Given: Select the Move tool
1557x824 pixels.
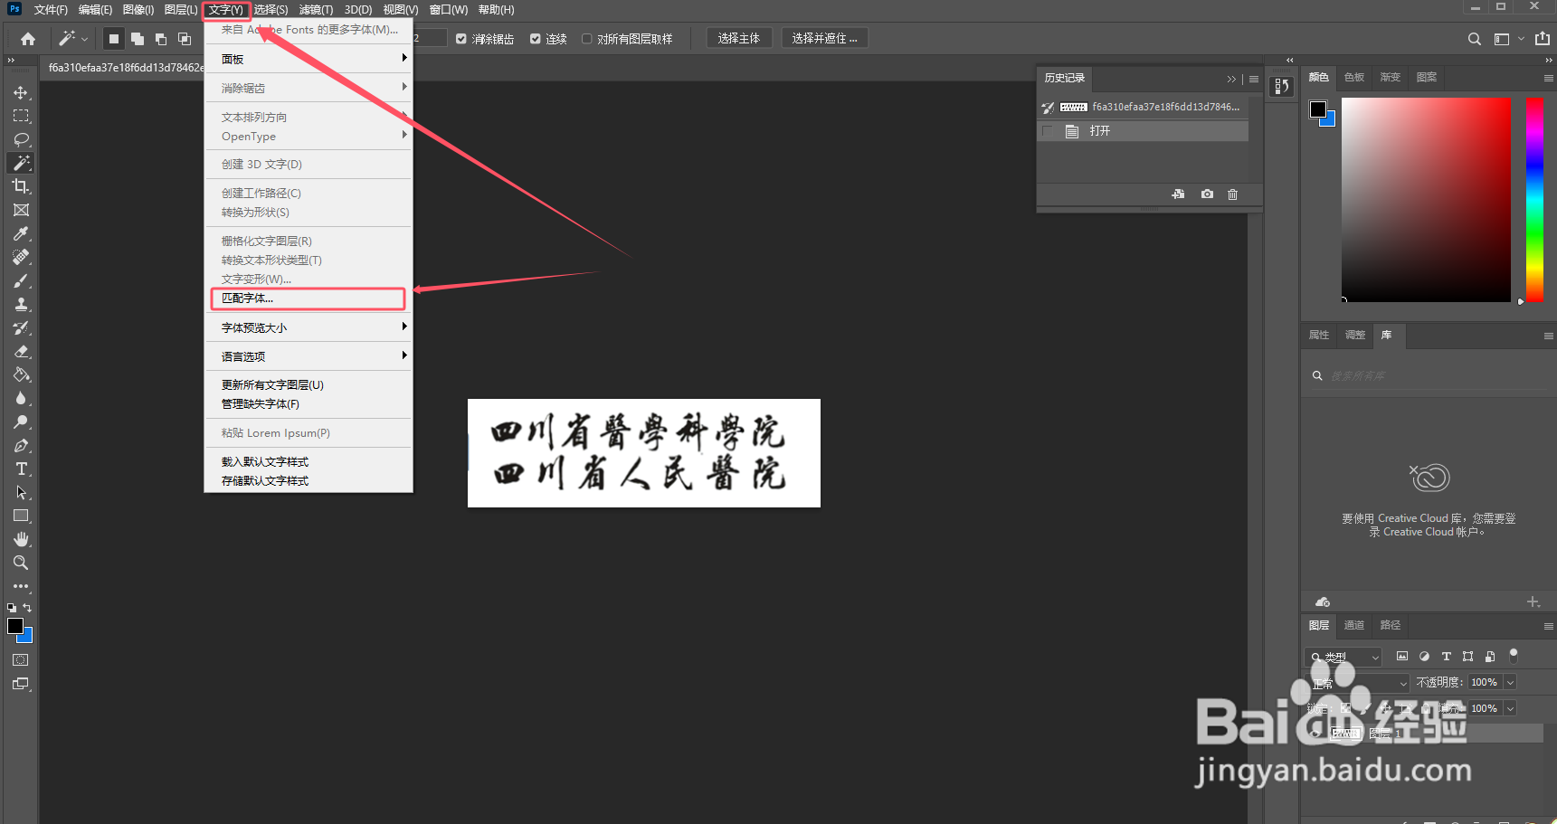Looking at the screenshot, I should tap(21, 91).
